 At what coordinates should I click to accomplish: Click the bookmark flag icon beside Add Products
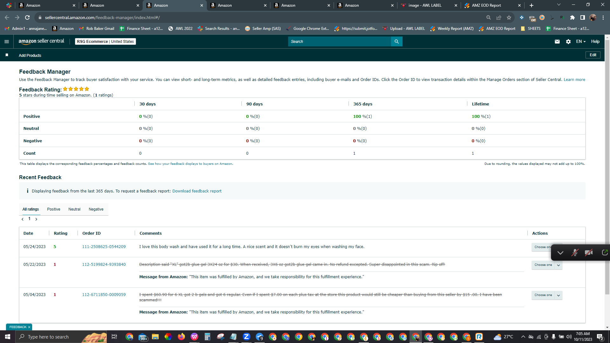(x=7, y=55)
